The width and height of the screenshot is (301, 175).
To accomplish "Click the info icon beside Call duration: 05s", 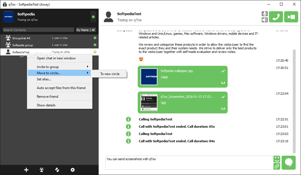I will (x=128, y=127).
